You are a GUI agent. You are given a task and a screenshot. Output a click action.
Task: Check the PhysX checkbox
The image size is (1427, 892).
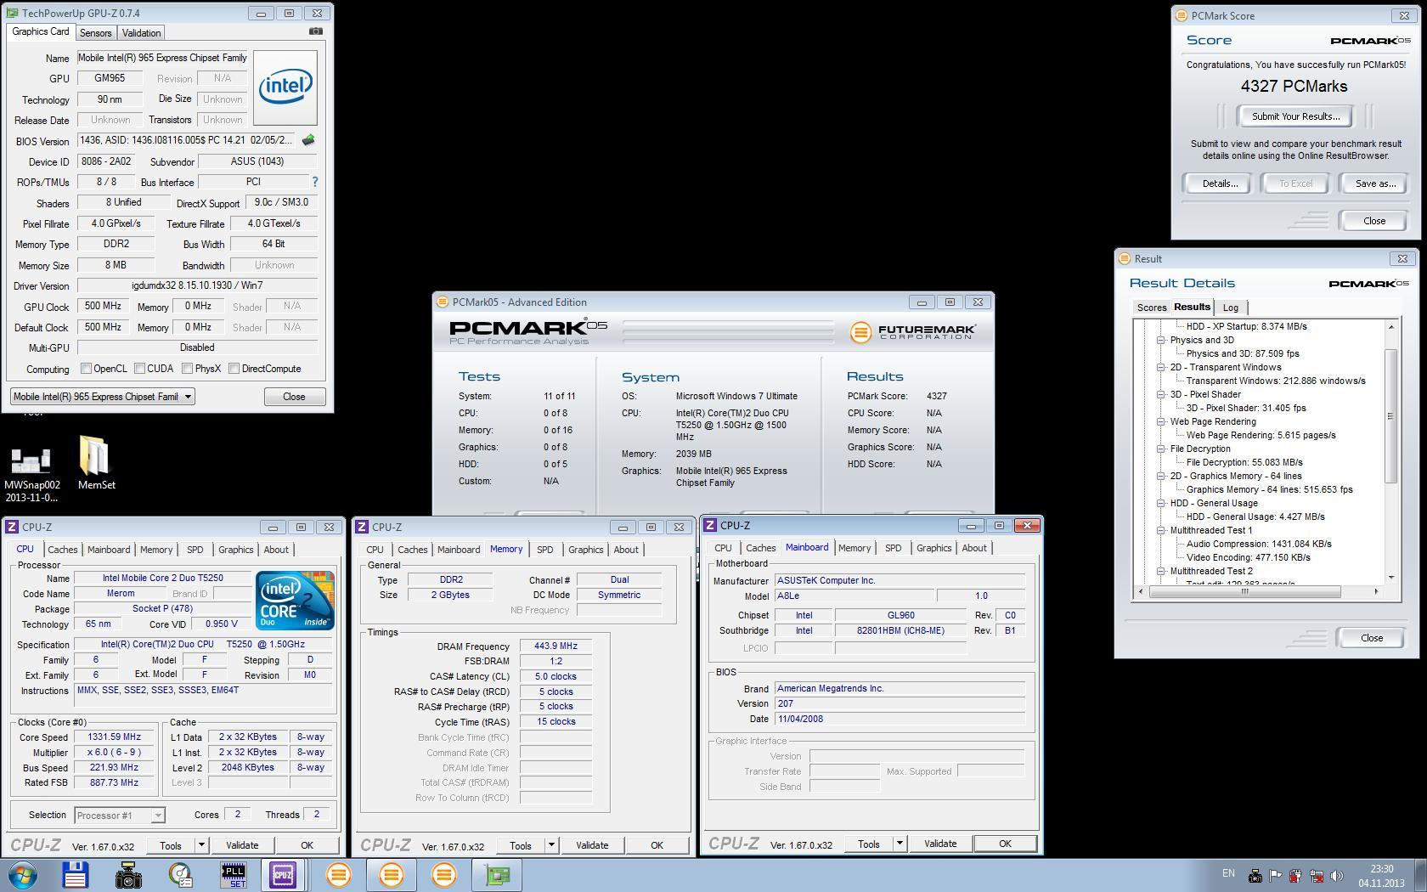click(x=187, y=369)
